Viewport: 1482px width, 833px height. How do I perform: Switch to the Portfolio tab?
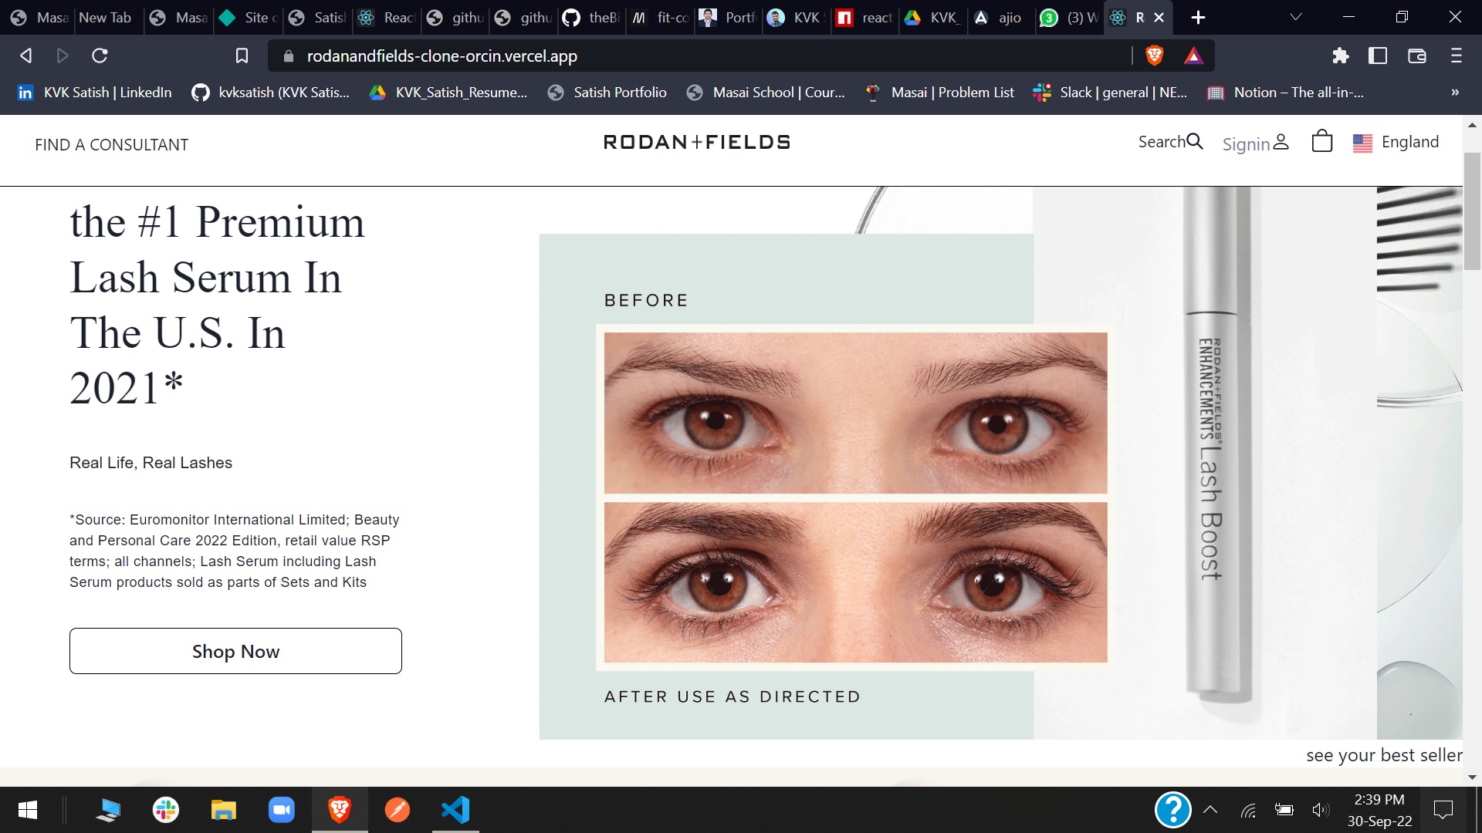point(728,17)
